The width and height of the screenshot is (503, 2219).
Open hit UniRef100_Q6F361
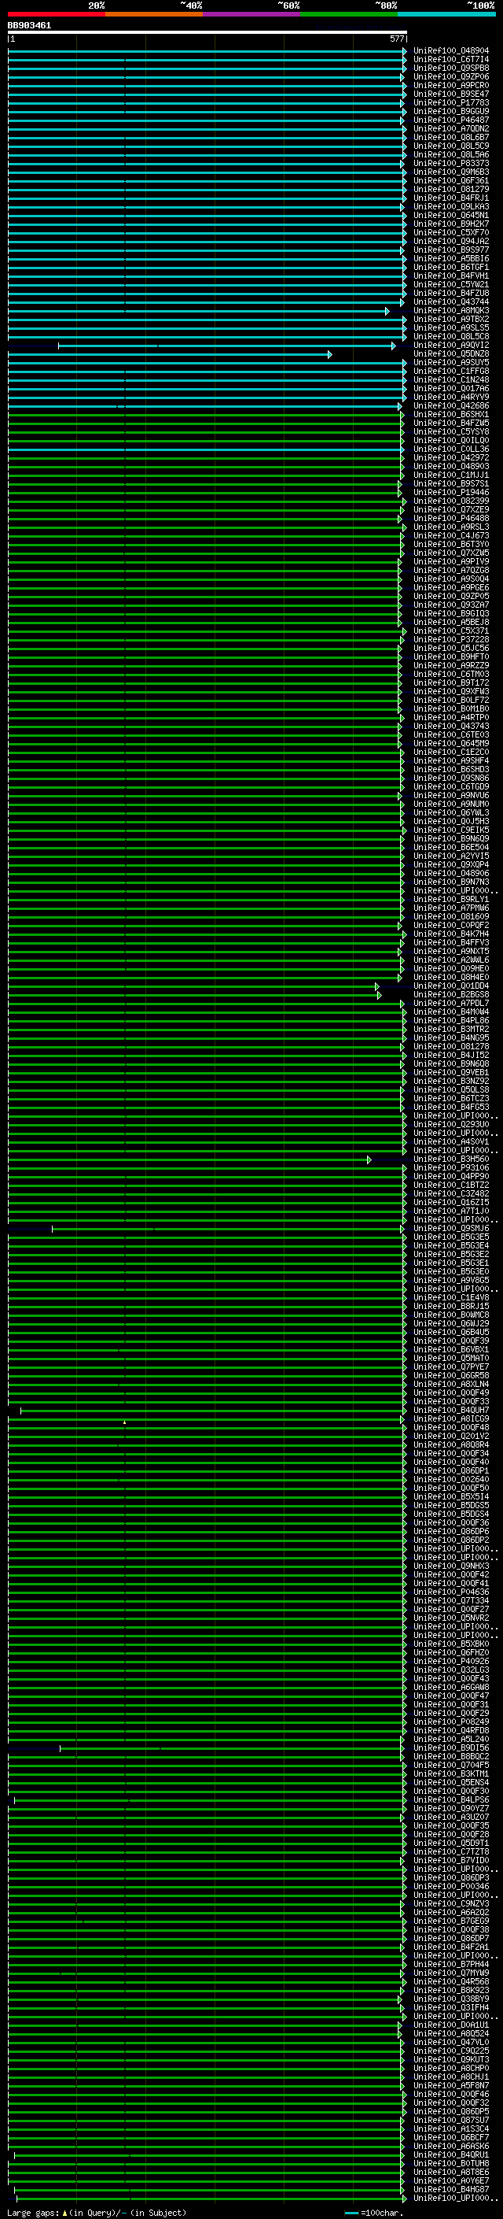click(450, 181)
